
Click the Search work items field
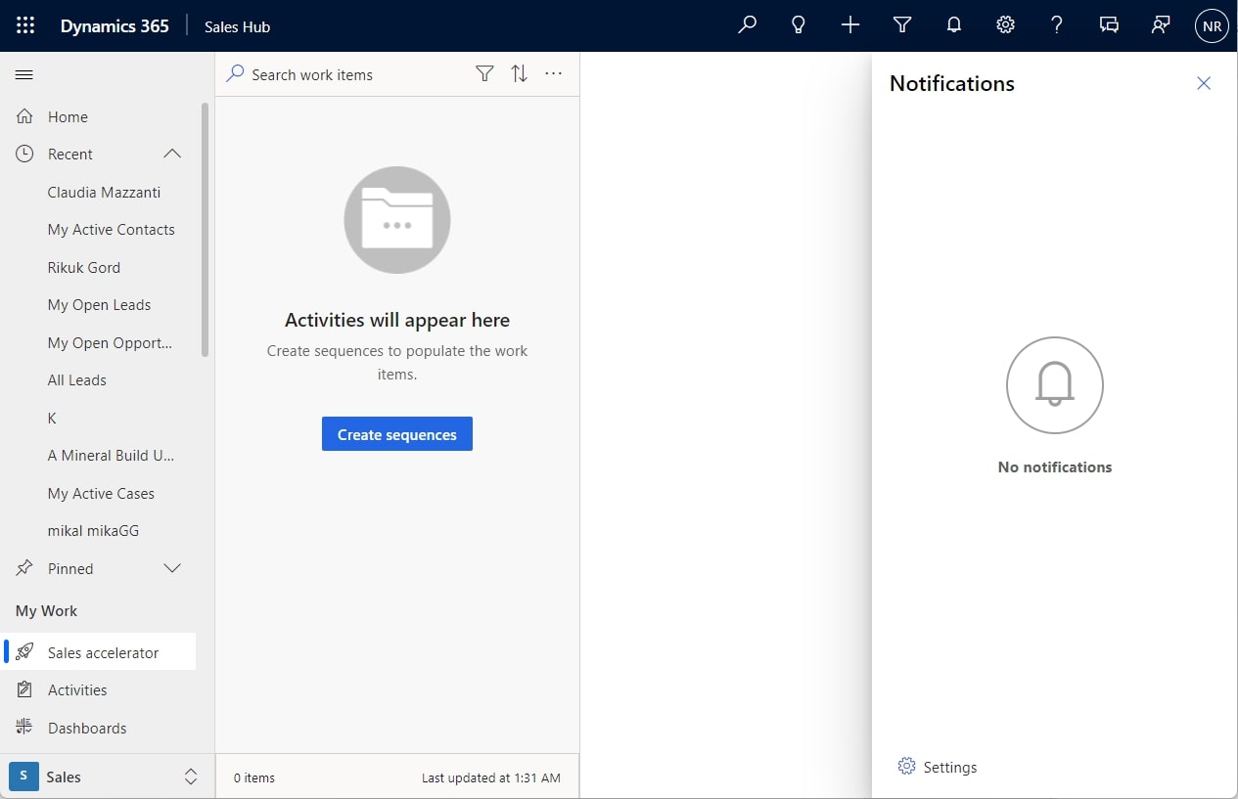(x=343, y=75)
